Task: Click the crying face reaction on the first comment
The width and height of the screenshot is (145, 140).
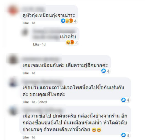Action: pos(67,21)
